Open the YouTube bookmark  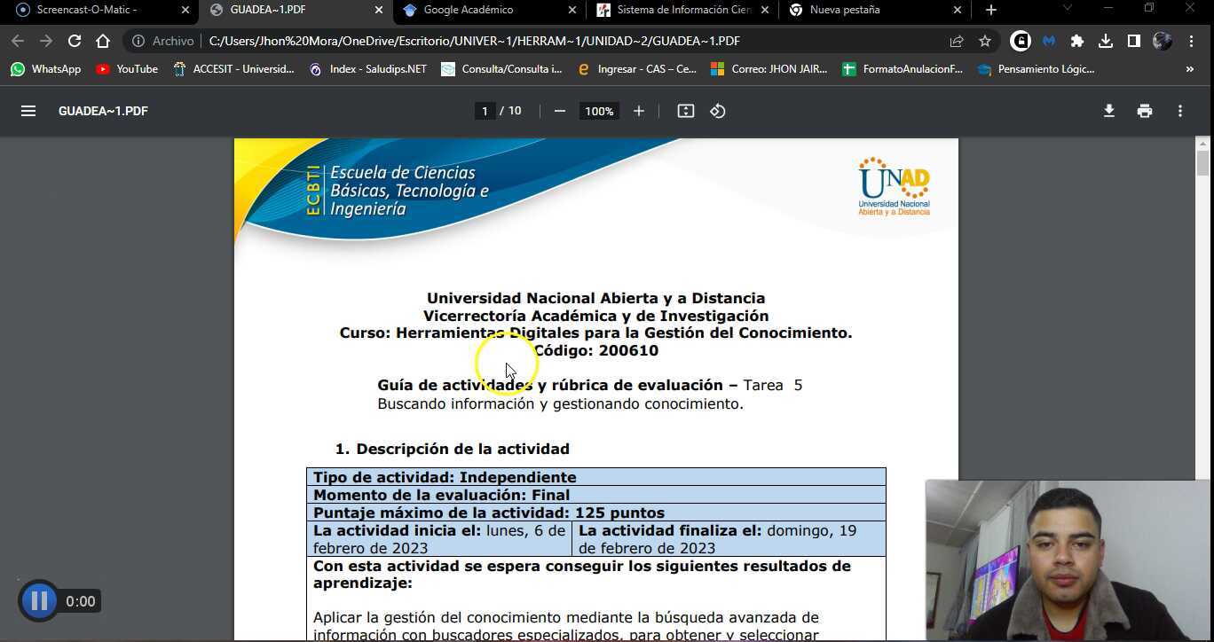coord(127,68)
